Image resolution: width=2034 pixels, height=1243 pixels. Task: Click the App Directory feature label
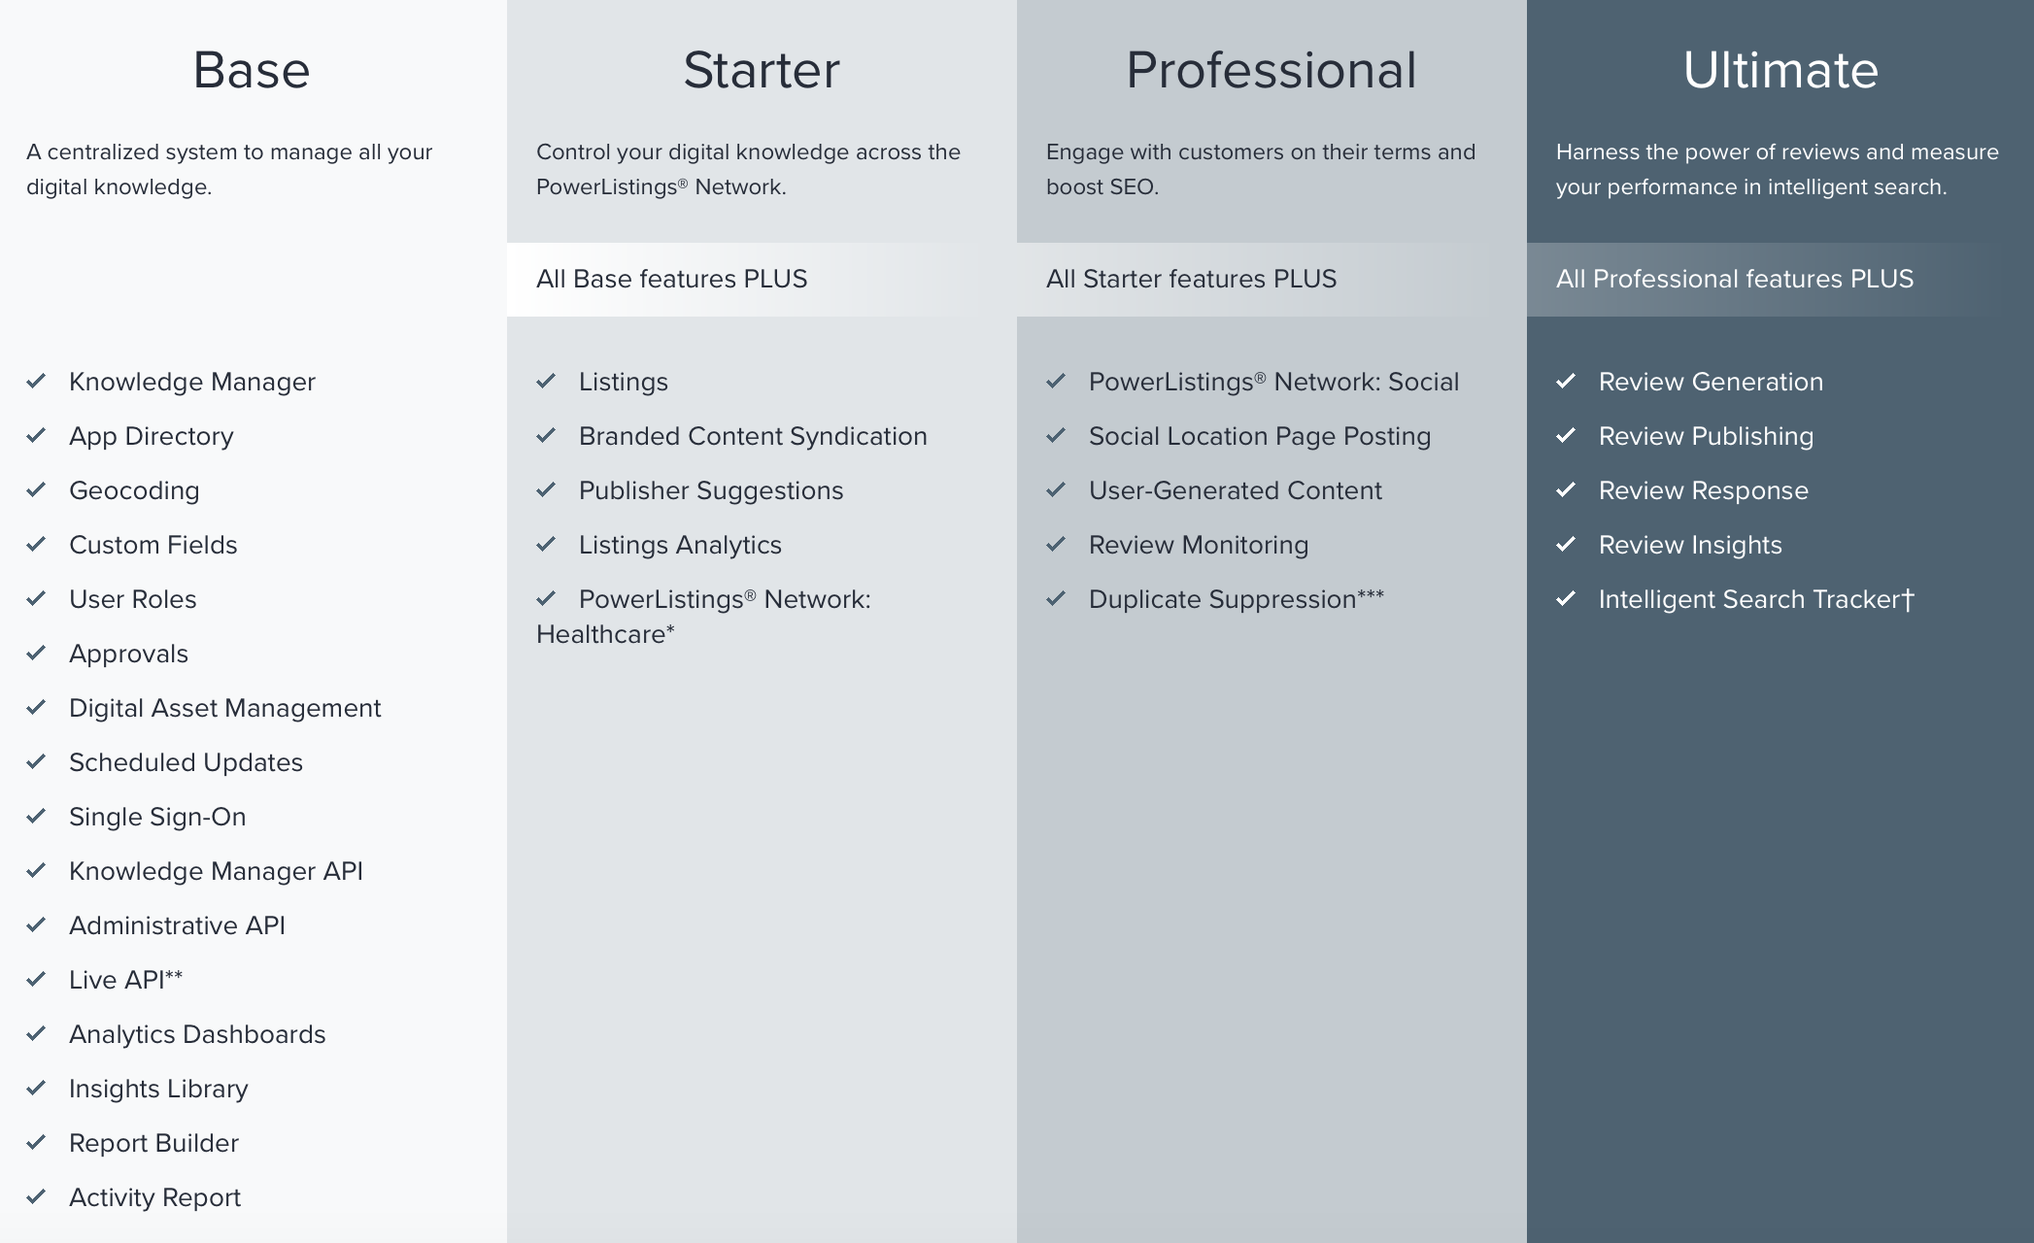tap(152, 436)
